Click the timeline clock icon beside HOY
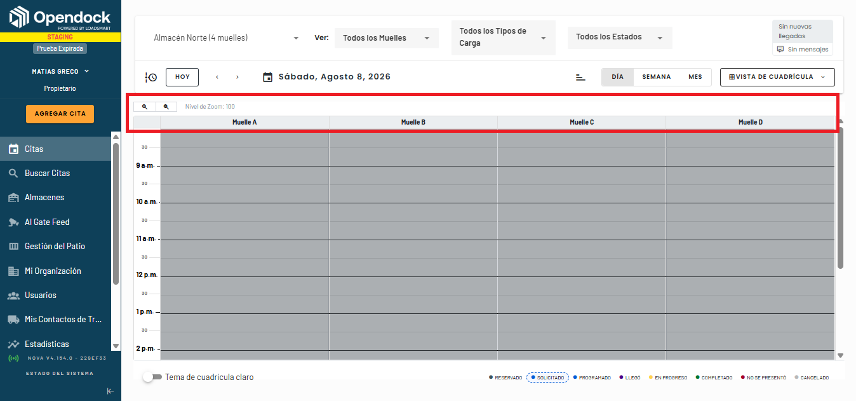 [151, 77]
